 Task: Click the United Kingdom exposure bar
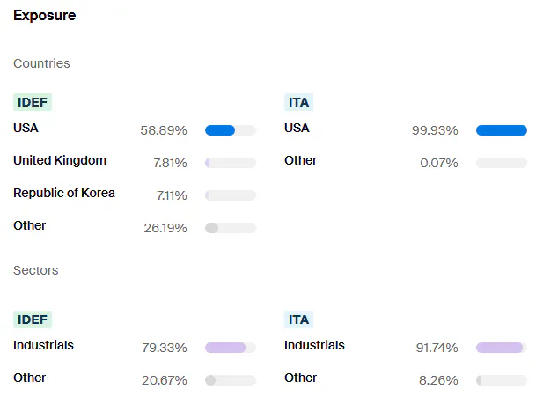[x=230, y=163]
